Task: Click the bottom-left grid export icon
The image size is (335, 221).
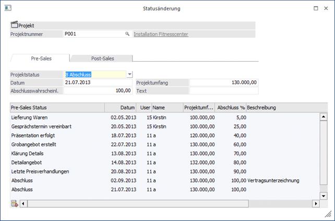Action: point(14,203)
